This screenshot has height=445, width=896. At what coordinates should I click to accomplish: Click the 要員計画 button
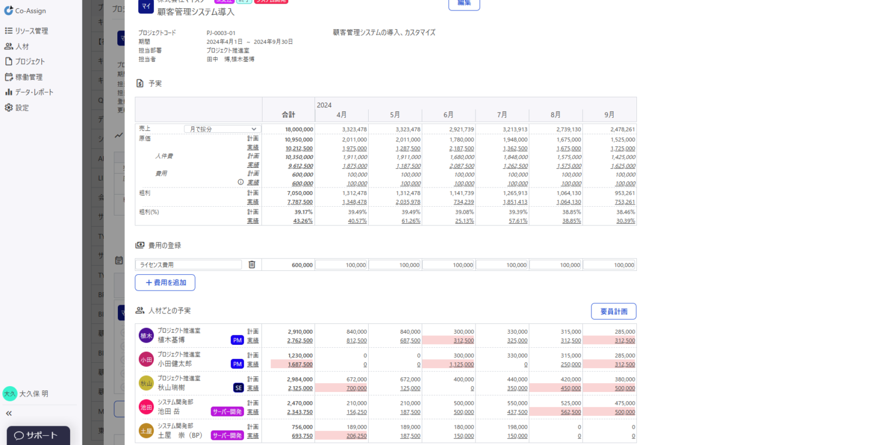613,311
